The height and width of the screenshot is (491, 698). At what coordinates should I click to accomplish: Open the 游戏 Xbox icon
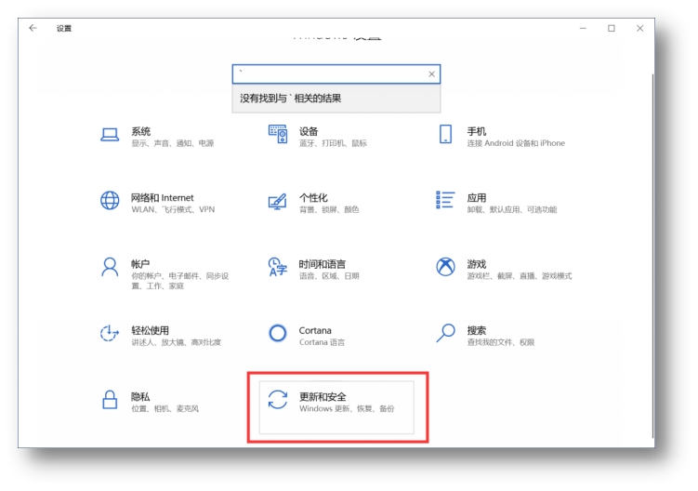(445, 267)
